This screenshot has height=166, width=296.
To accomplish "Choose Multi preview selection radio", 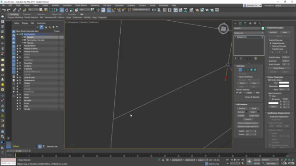I will pos(254,93).
